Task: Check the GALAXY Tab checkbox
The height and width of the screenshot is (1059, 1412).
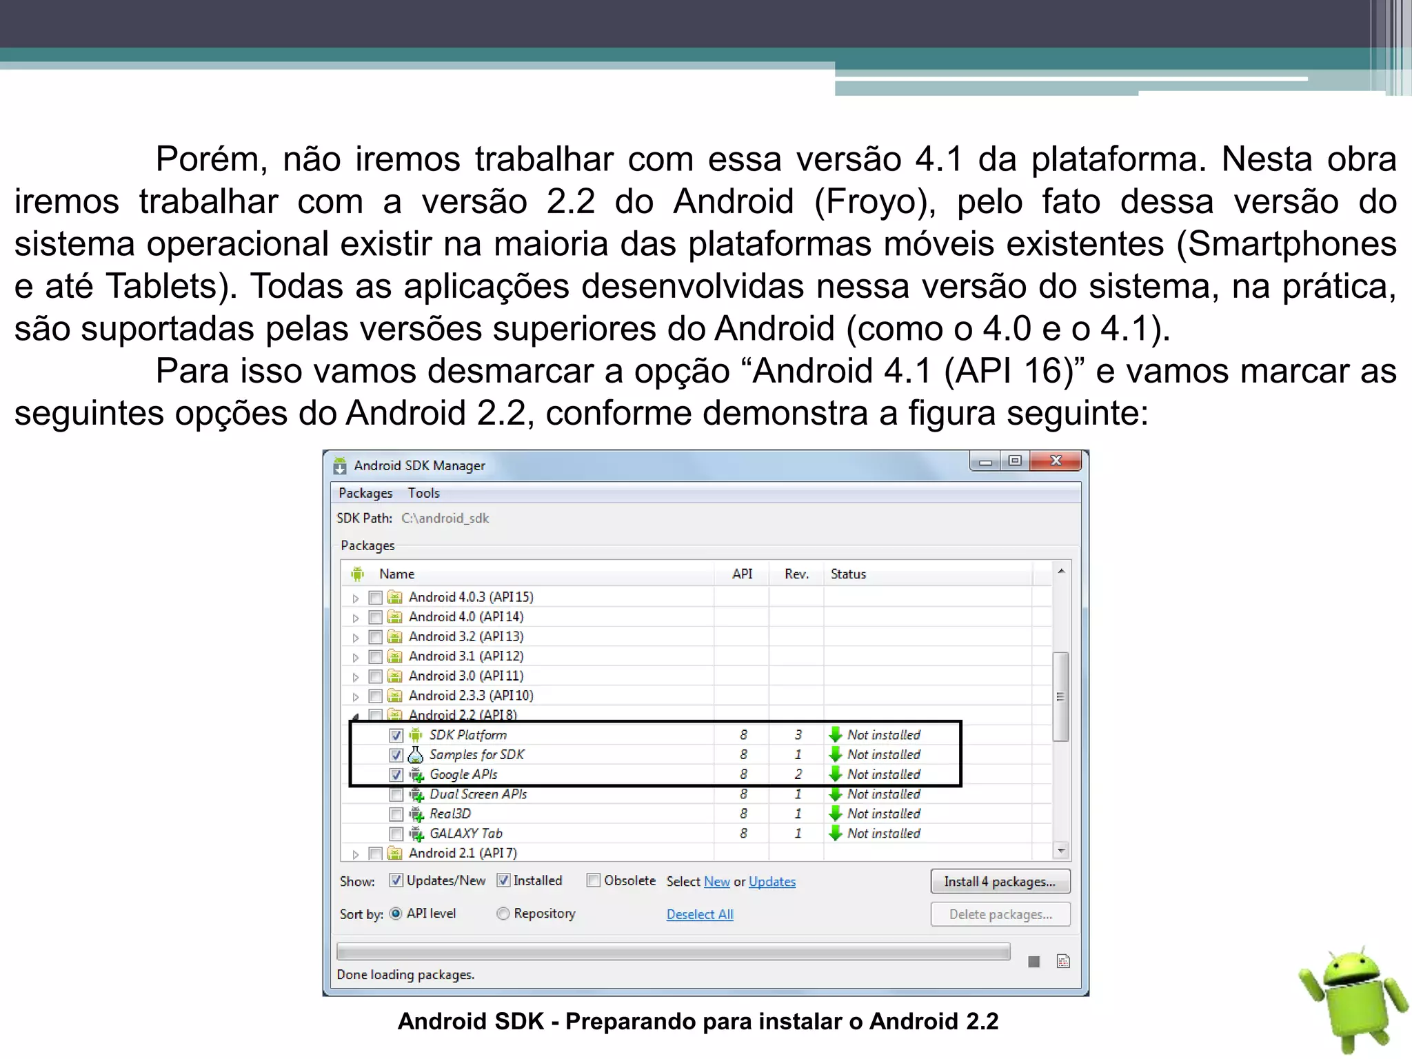Action: point(396,834)
